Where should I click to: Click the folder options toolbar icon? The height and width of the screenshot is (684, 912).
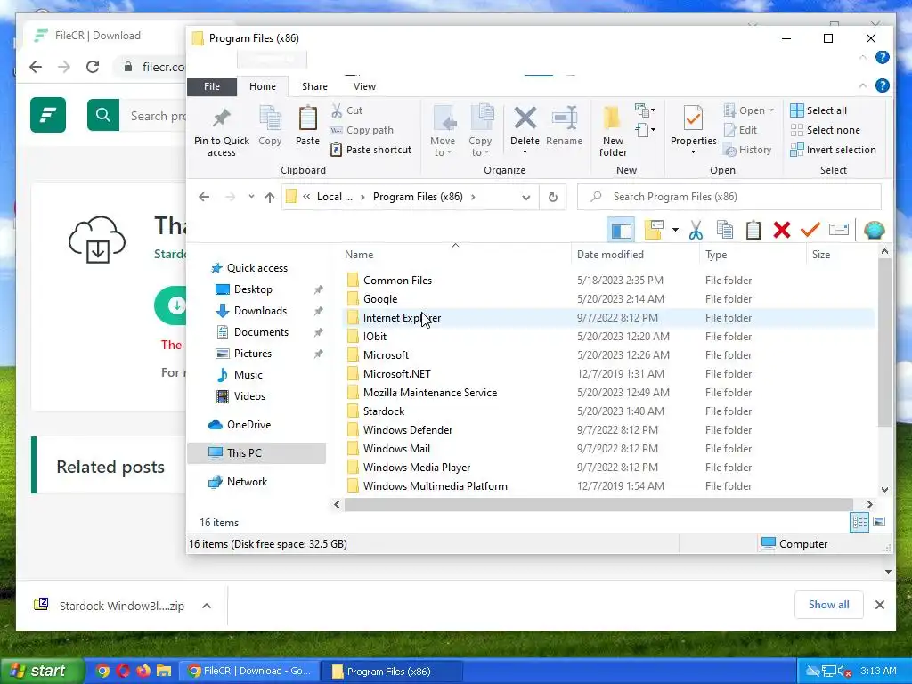(655, 230)
